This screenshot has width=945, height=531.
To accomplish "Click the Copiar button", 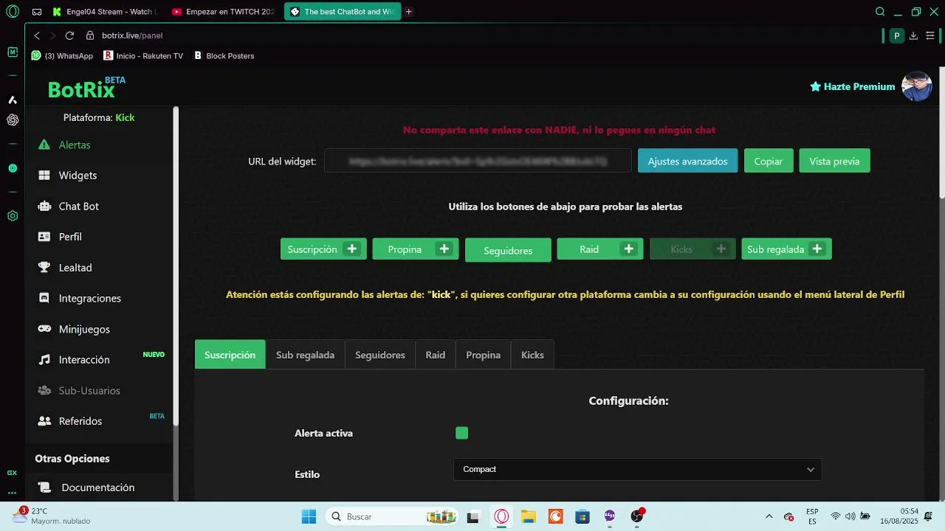I will tap(769, 161).
